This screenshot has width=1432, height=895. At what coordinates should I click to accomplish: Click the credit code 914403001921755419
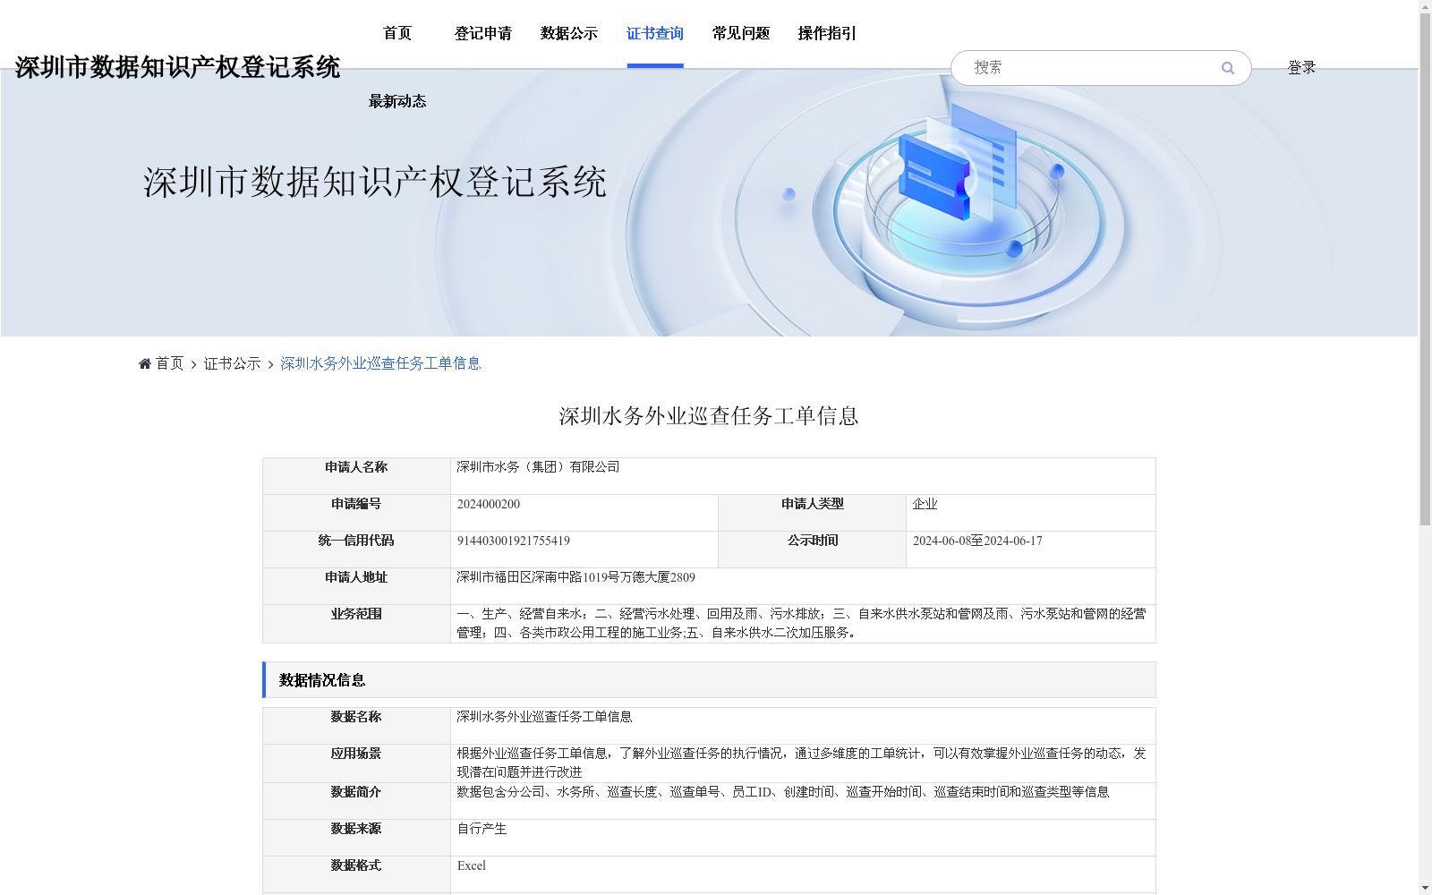coord(514,541)
